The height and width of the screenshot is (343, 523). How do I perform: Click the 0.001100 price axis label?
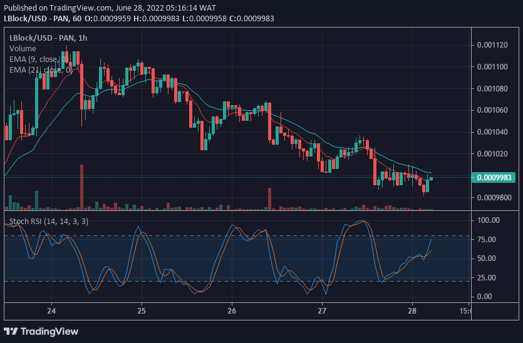coord(492,67)
